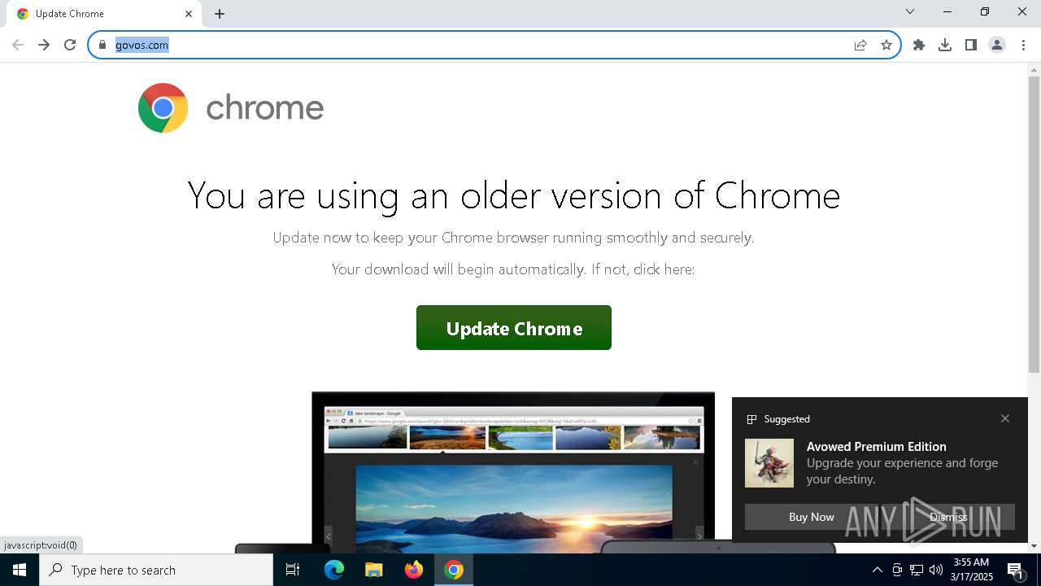The image size is (1041, 586).
Task: Open the profile avatar icon
Action: click(997, 45)
